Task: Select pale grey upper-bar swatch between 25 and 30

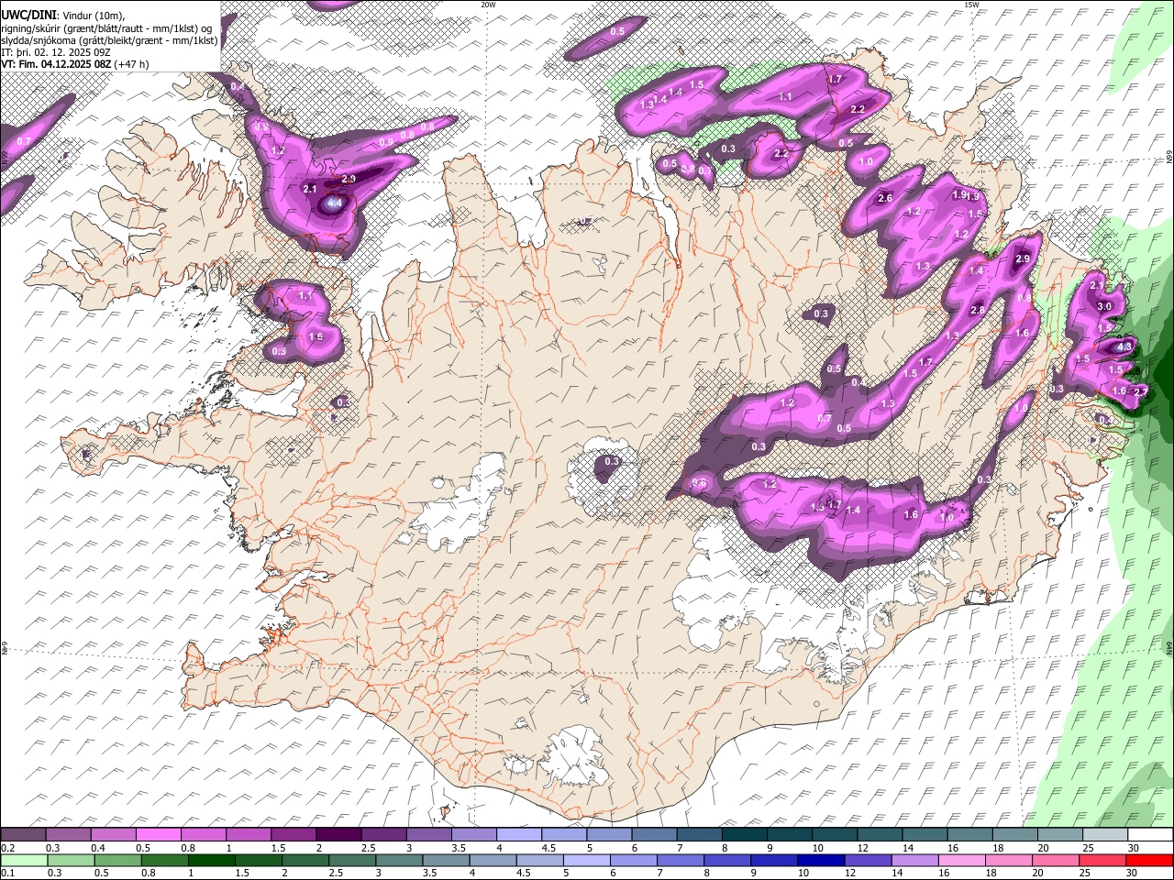Action: 1104,834
